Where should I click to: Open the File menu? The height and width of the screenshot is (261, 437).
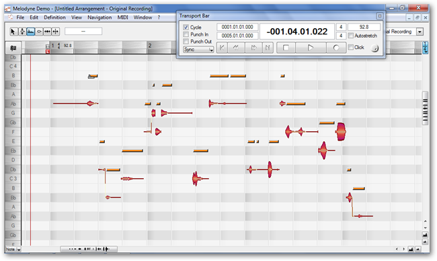click(x=20, y=17)
